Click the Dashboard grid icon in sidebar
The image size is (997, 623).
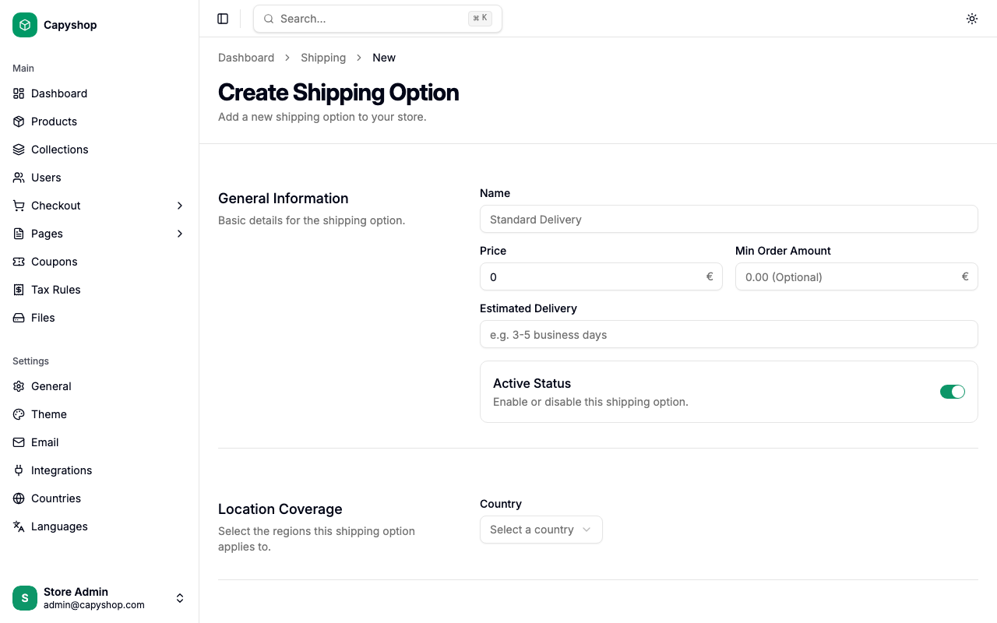(x=19, y=93)
